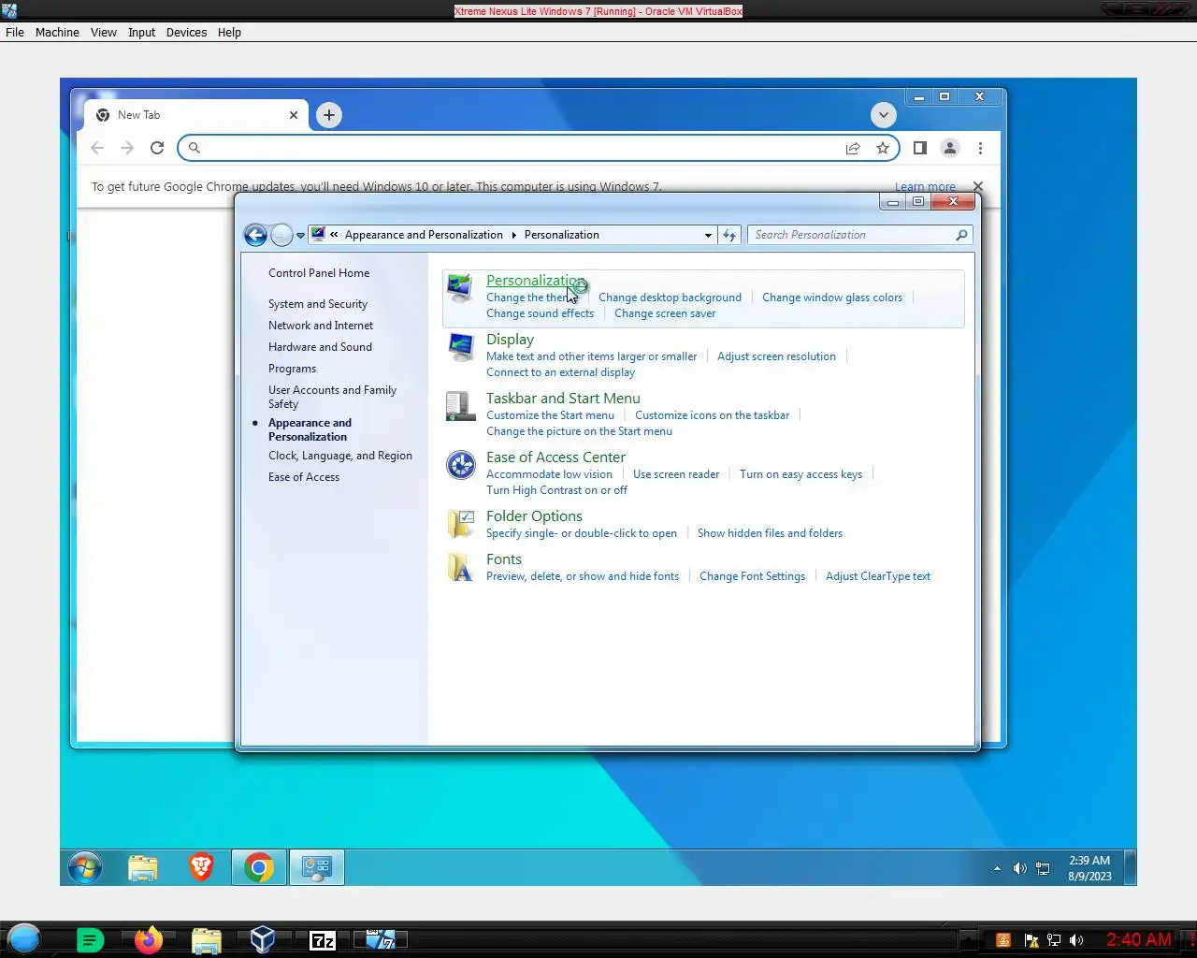Image resolution: width=1197 pixels, height=958 pixels.
Task: Open the Ease of Access Center icon
Action: point(460,464)
